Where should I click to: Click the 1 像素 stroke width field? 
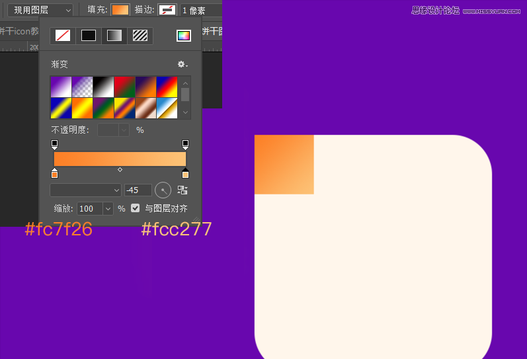201,11
